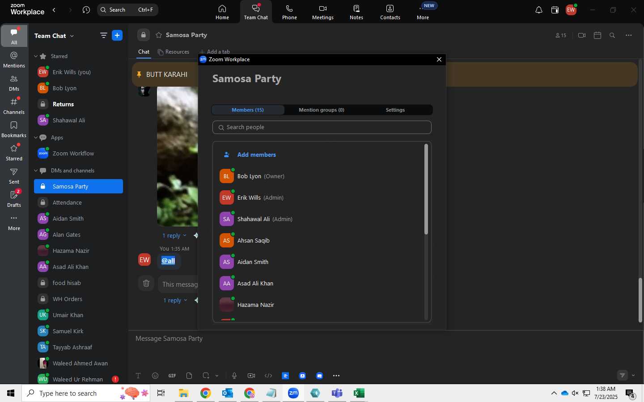Viewport: 644px width, 402px height.
Task: Collapse the Apps section
Action: coord(36,138)
